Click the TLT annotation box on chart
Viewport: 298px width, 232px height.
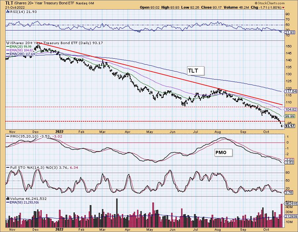click(x=196, y=71)
